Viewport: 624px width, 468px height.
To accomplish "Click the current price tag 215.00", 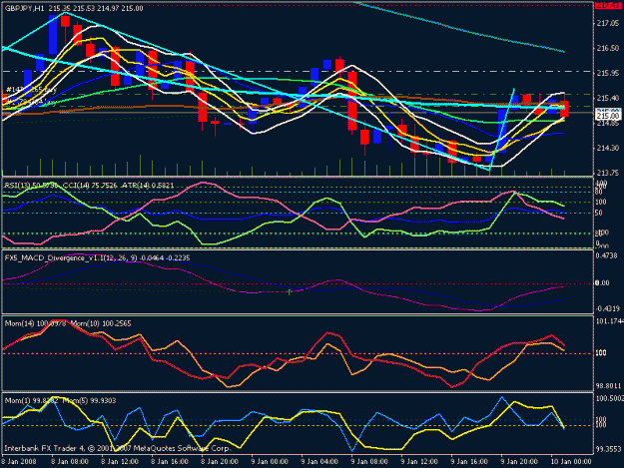I will (x=608, y=116).
